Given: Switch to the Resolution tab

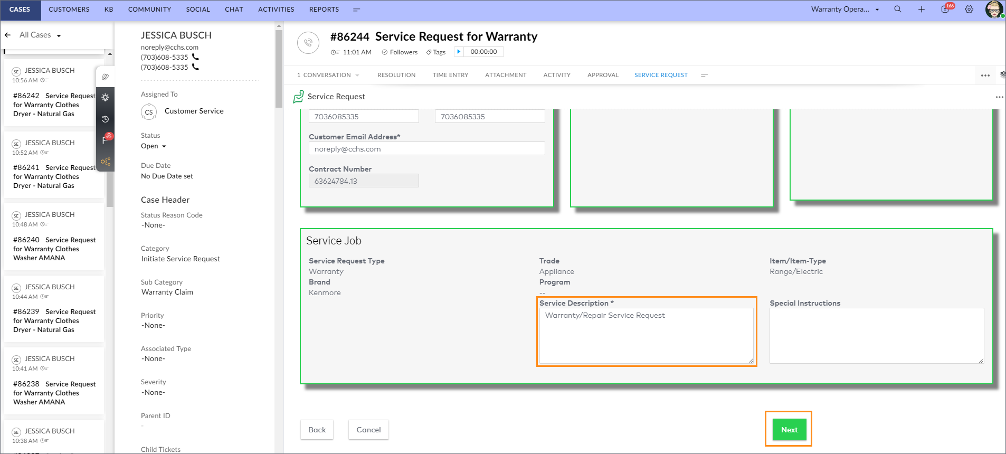Looking at the screenshot, I should click(x=396, y=75).
